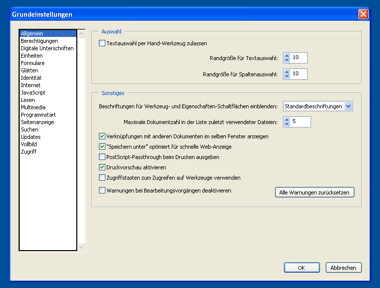This screenshot has height=288, width=380.
Task: Click category list scrollbar up arrow
Action: coord(81,33)
